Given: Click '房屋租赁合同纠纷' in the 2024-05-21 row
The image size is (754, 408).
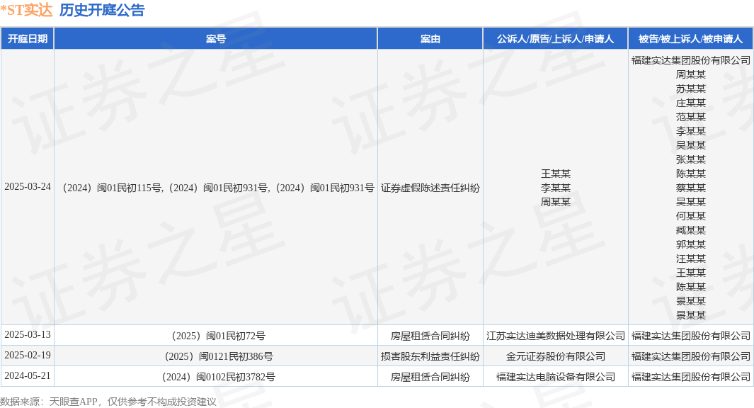Looking at the screenshot, I should (430, 378).
